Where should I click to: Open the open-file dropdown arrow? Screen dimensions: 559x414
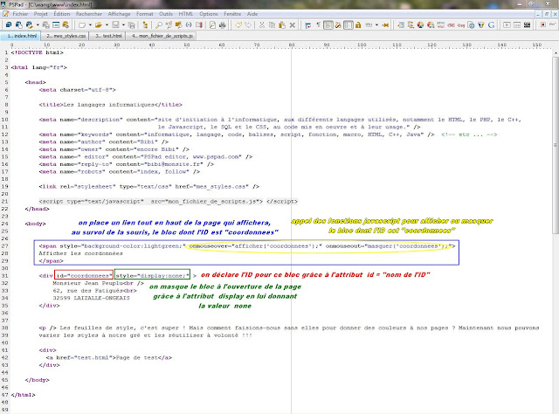point(107,25)
